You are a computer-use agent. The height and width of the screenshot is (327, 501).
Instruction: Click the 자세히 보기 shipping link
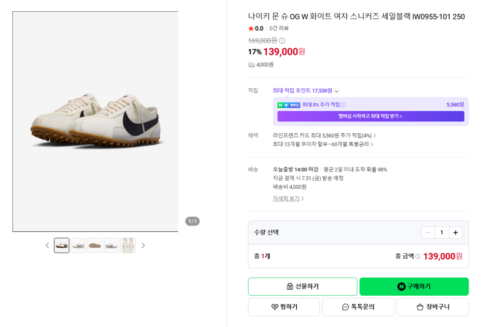[x=288, y=198]
